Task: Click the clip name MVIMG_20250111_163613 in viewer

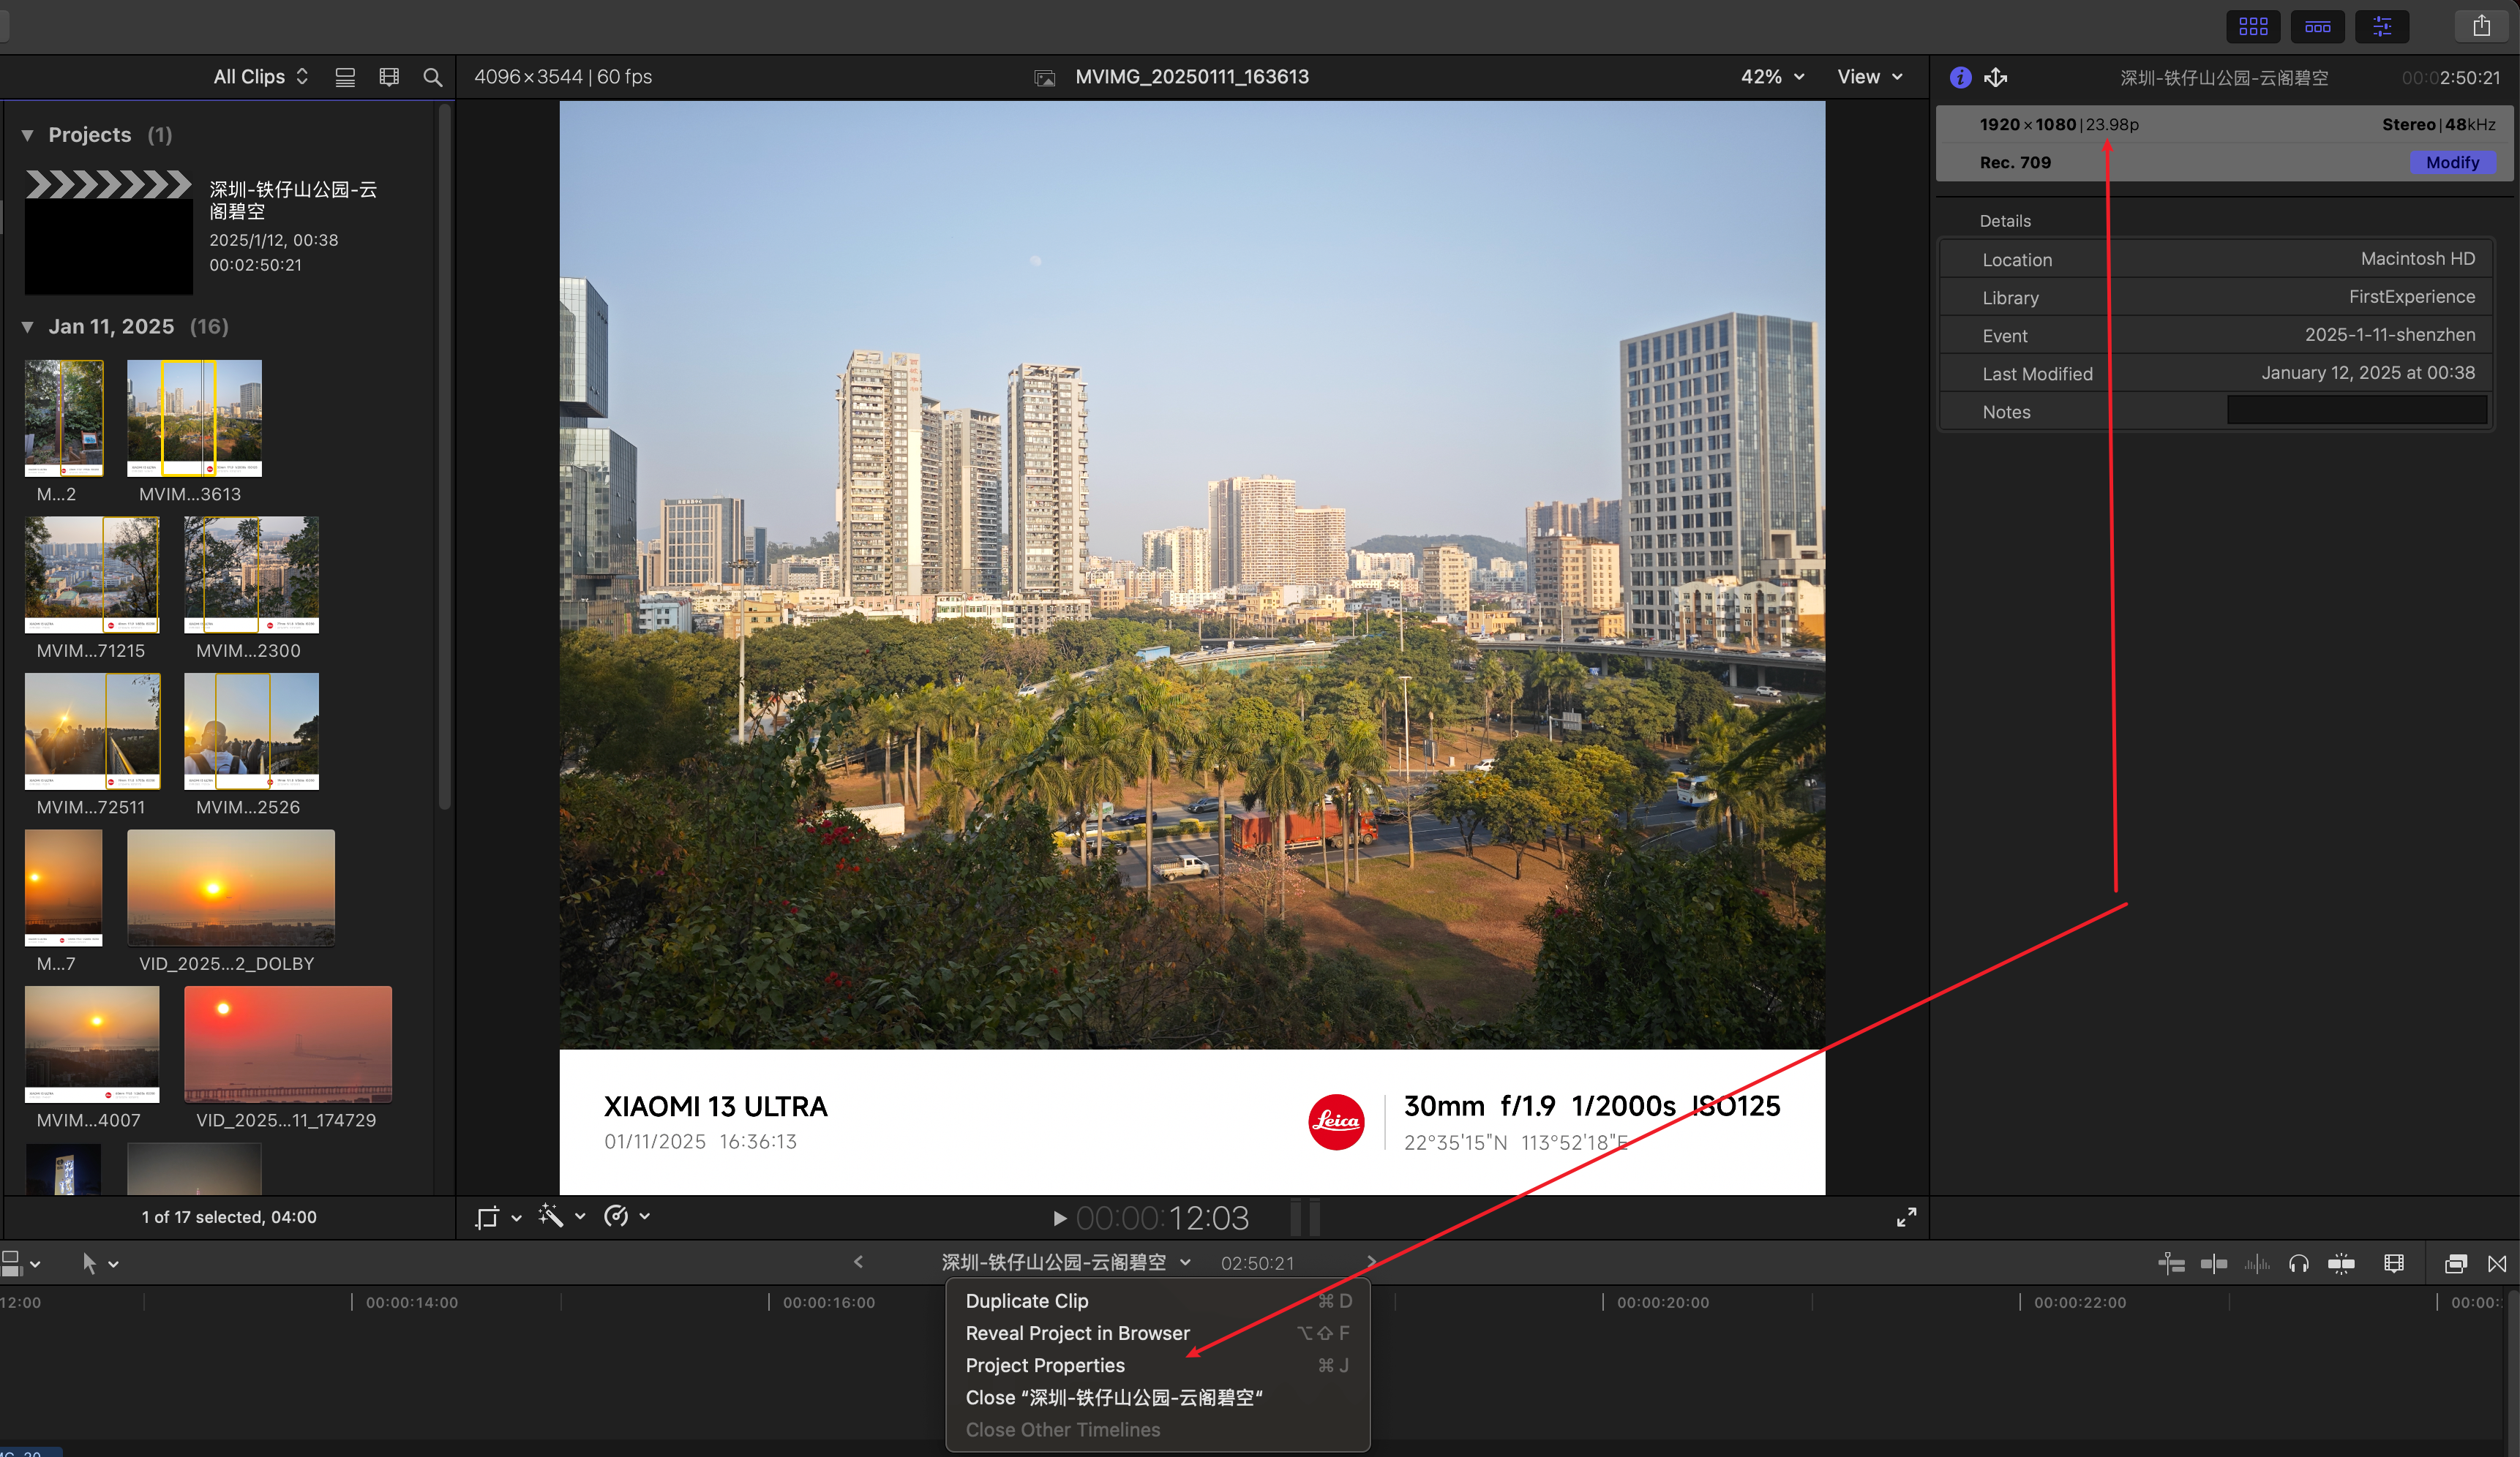Action: [x=1192, y=77]
